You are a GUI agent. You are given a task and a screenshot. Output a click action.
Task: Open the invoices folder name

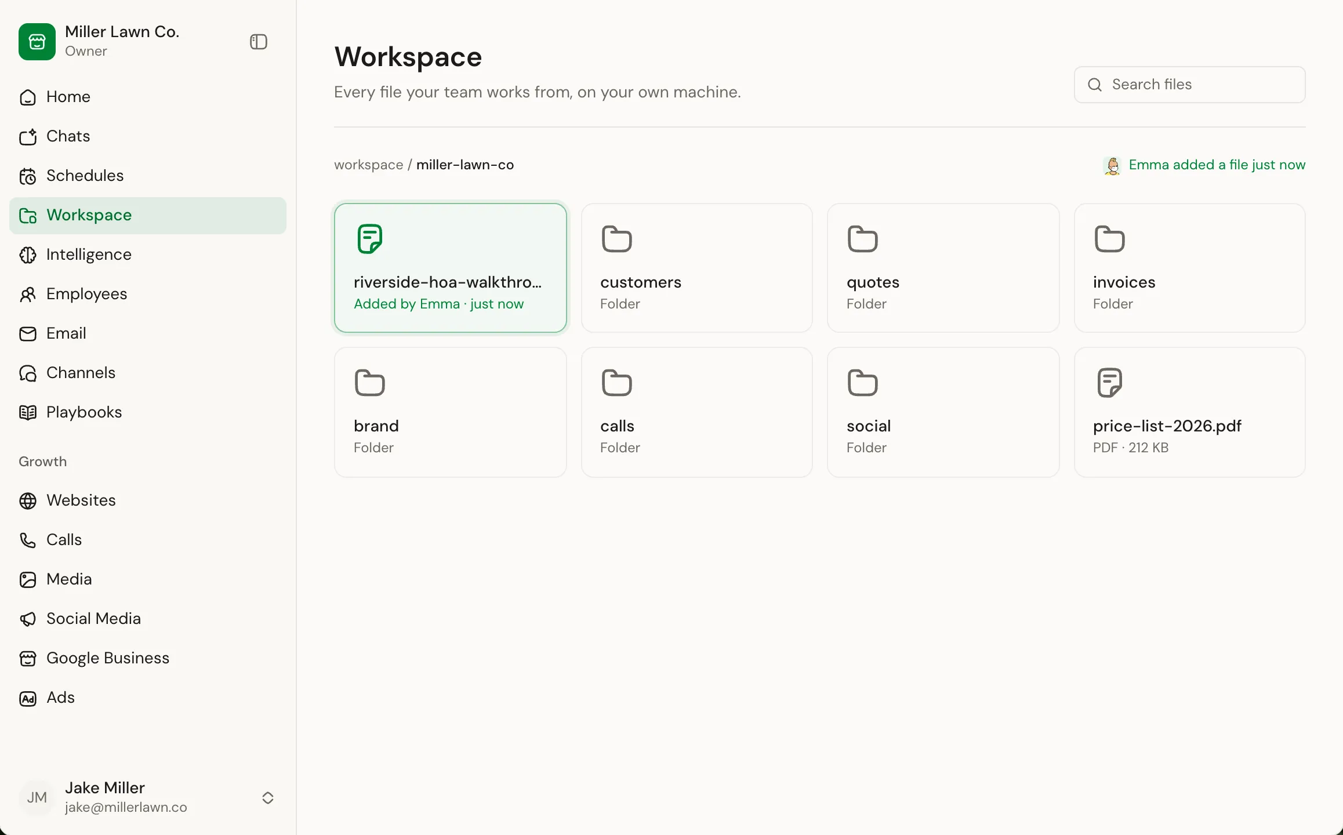(x=1124, y=282)
